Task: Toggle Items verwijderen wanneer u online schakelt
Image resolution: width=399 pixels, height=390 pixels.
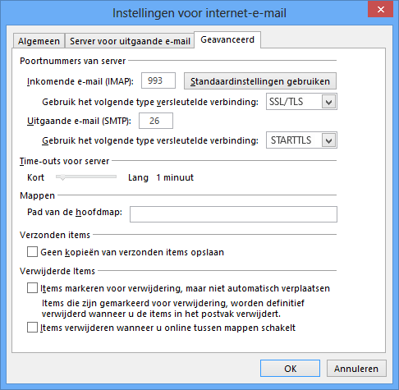Action: click(32, 328)
